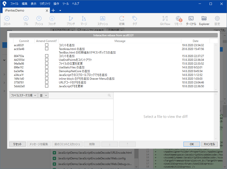The image size is (227, 169).
Task: Click the green added icon for Web.Debug.co...
Action: [x=54, y=164]
